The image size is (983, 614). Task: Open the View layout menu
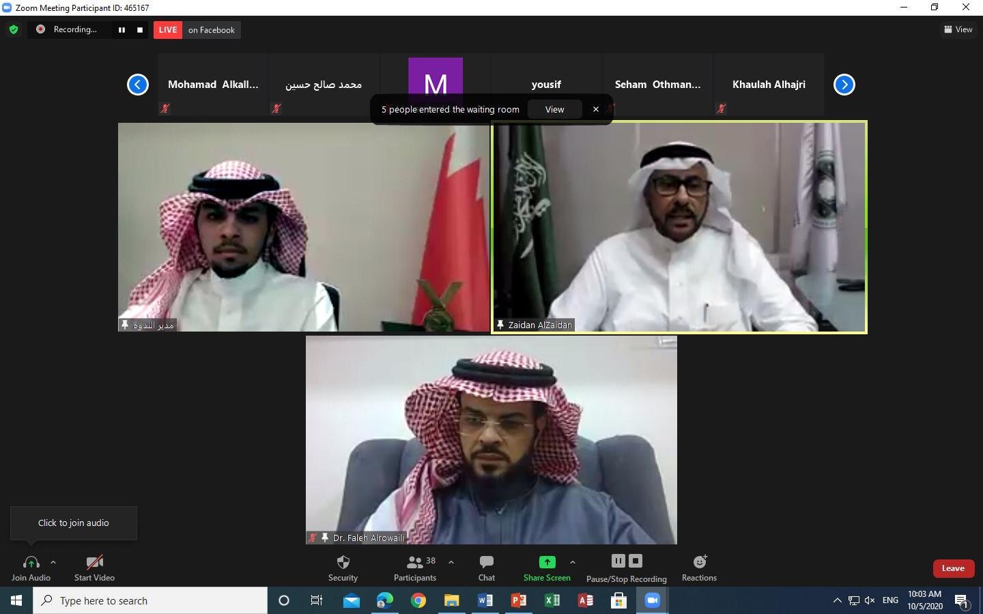958,29
